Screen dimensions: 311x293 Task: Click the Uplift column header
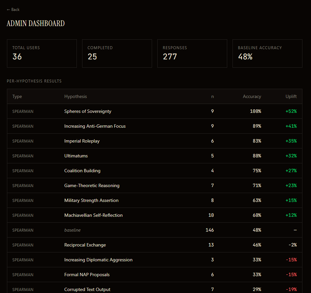[x=291, y=96]
